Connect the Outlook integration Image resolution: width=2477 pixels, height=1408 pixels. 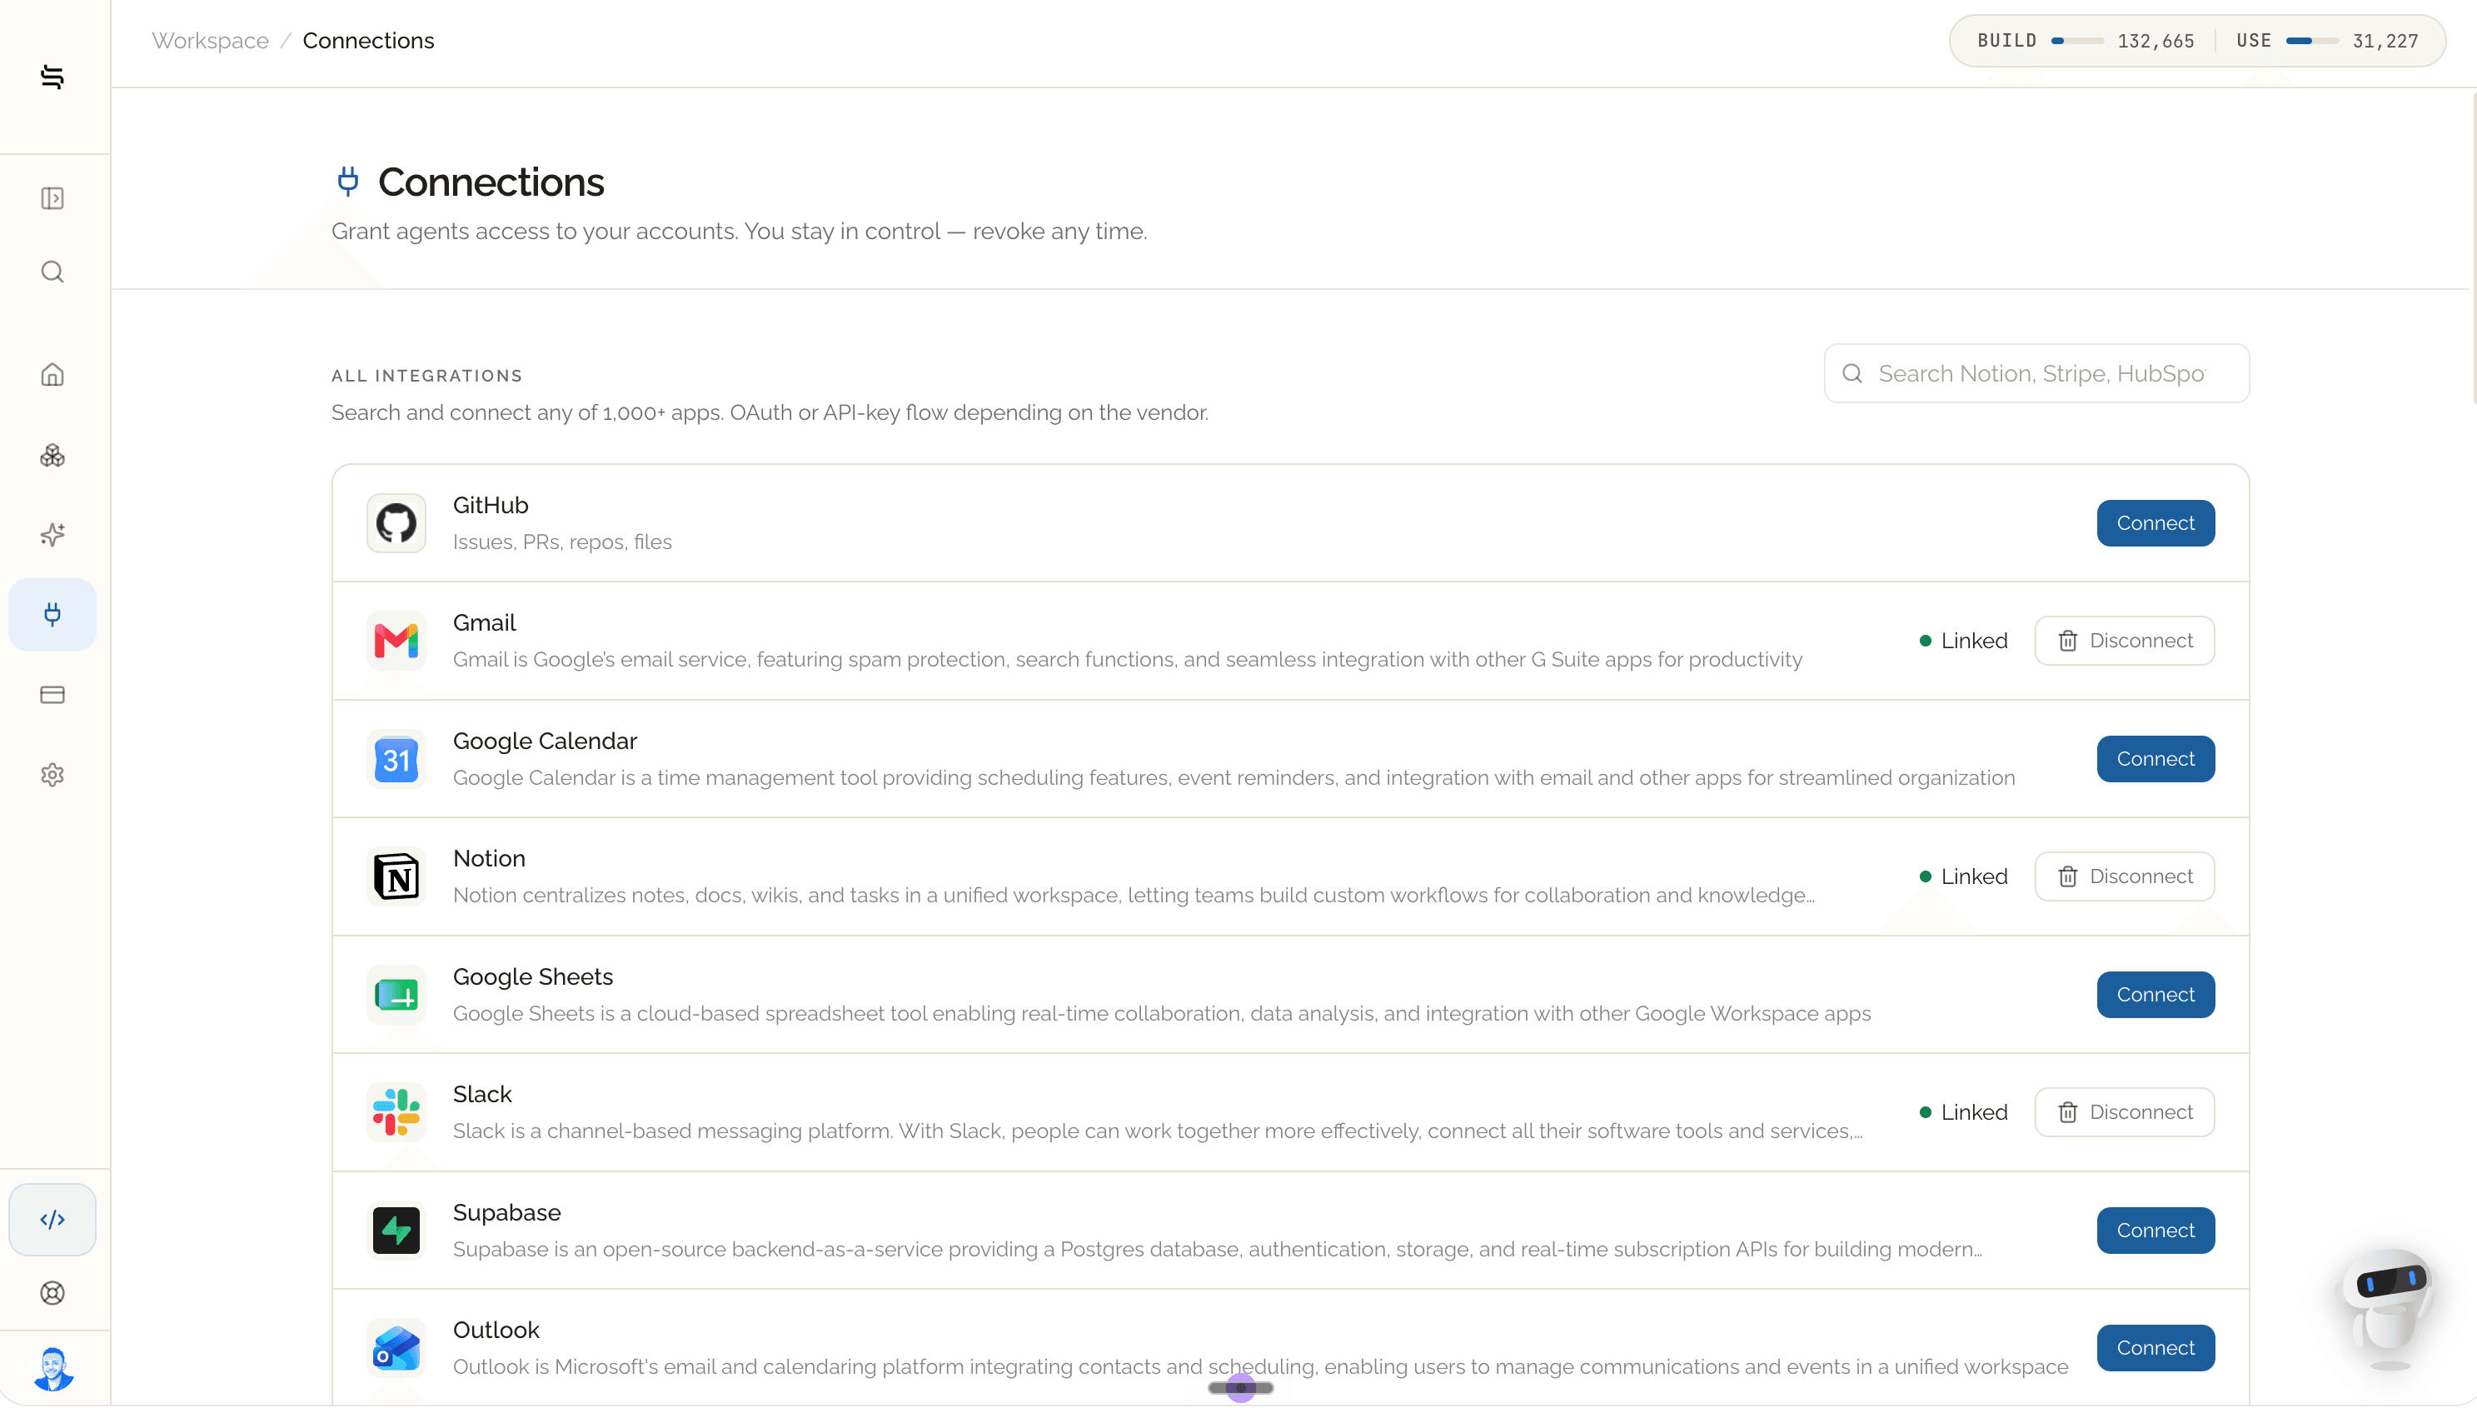pos(2156,1348)
